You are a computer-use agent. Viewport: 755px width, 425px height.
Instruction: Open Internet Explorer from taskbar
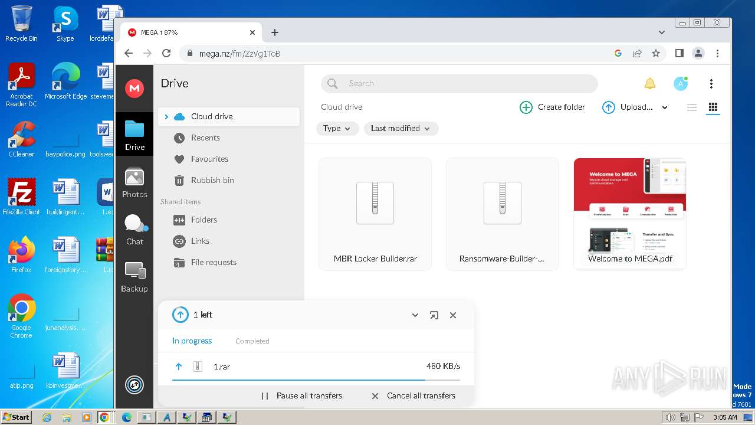[x=47, y=417]
